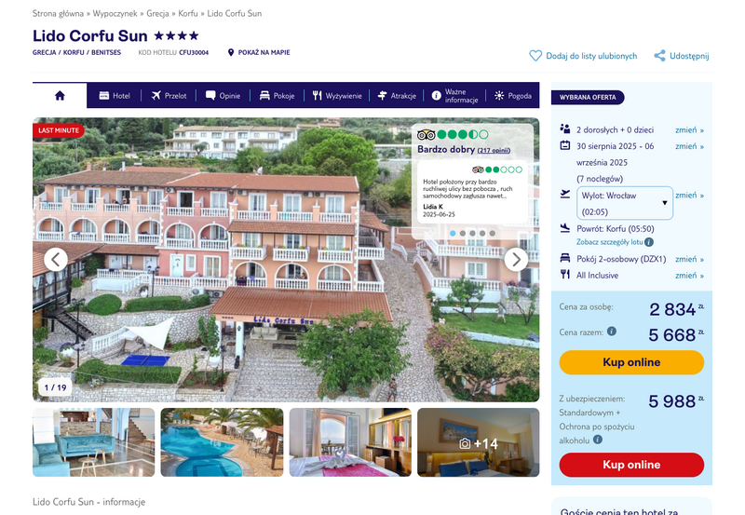Click info icon beside Cena razem

click(x=612, y=332)
